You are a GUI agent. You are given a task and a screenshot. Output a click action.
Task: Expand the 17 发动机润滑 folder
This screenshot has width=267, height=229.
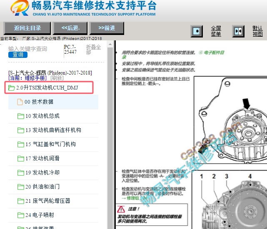[x=53, y=158]
